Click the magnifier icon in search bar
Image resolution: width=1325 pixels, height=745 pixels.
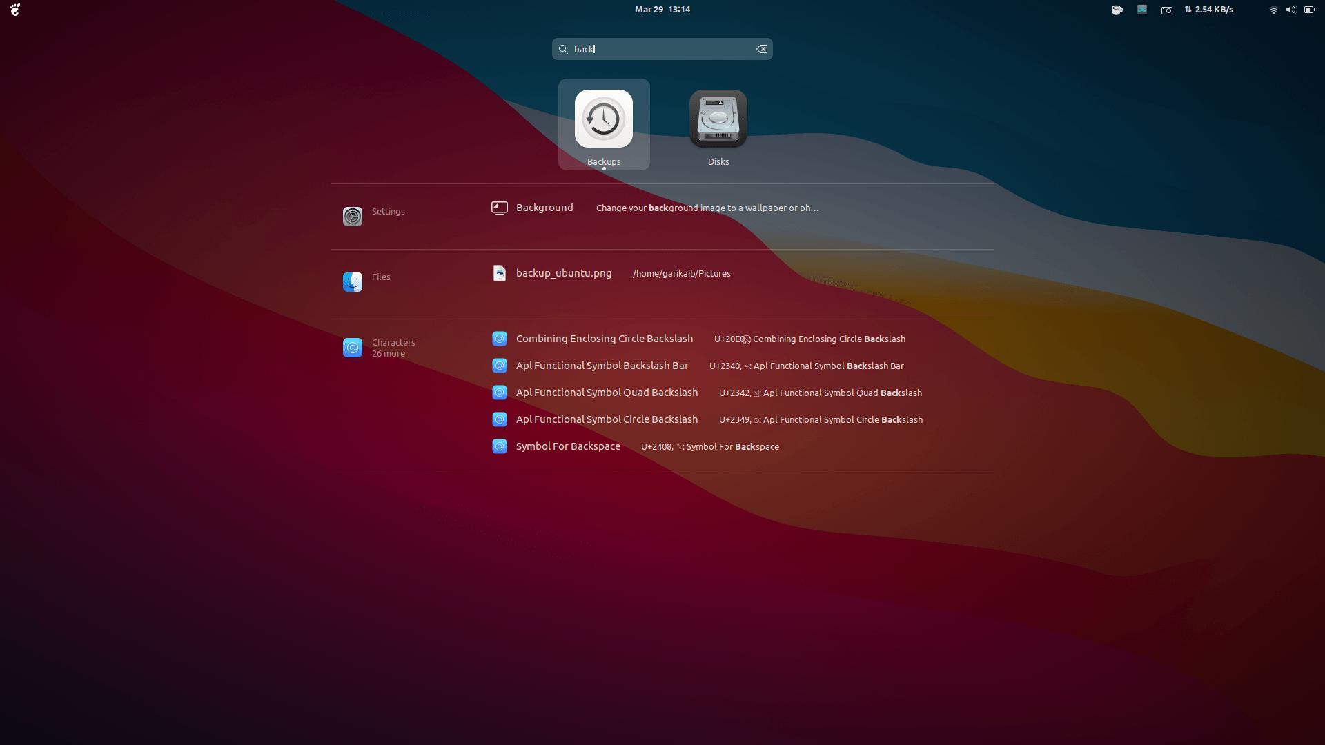563,49
